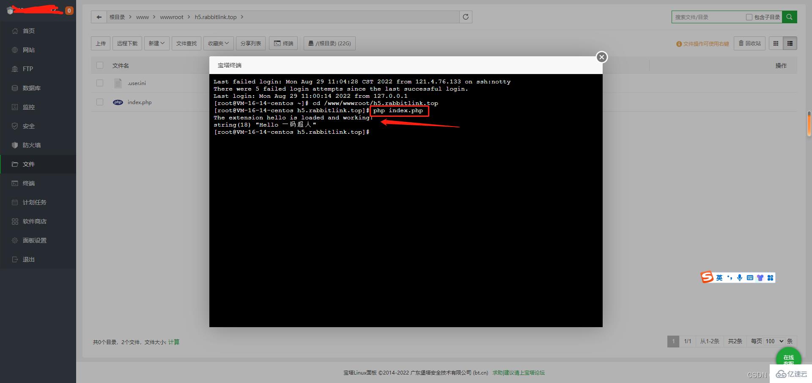Open 求助|建议请上宝塔论坛 link

518,373
